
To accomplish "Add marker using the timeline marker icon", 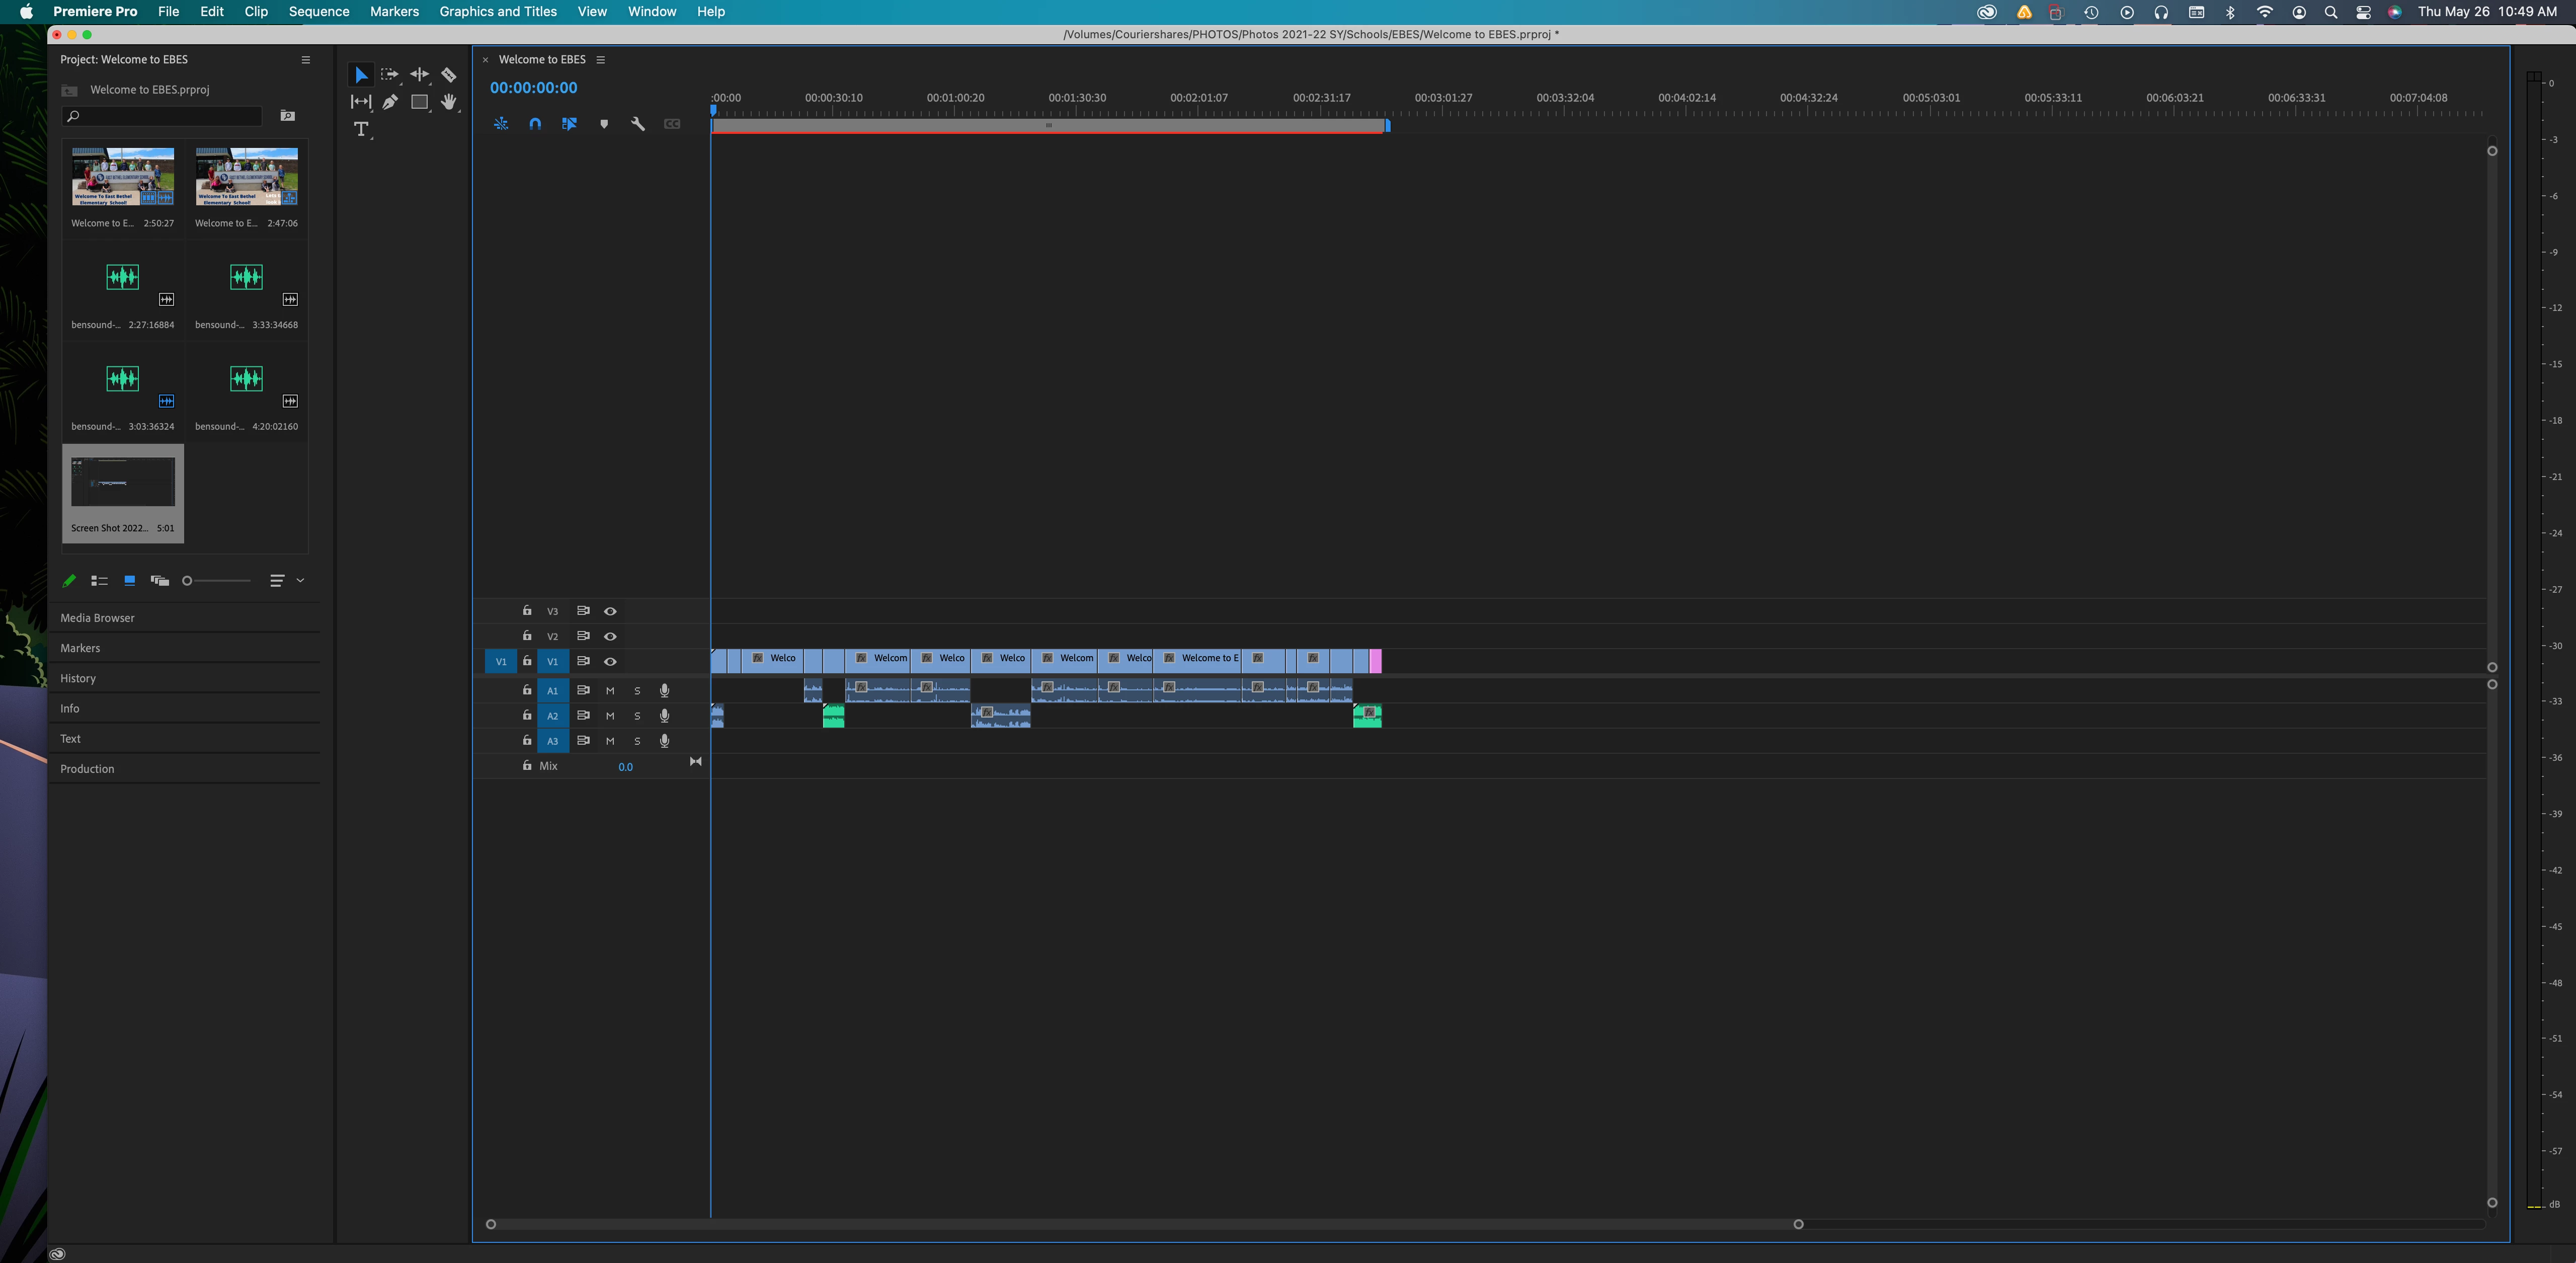I will coord(604,124).
